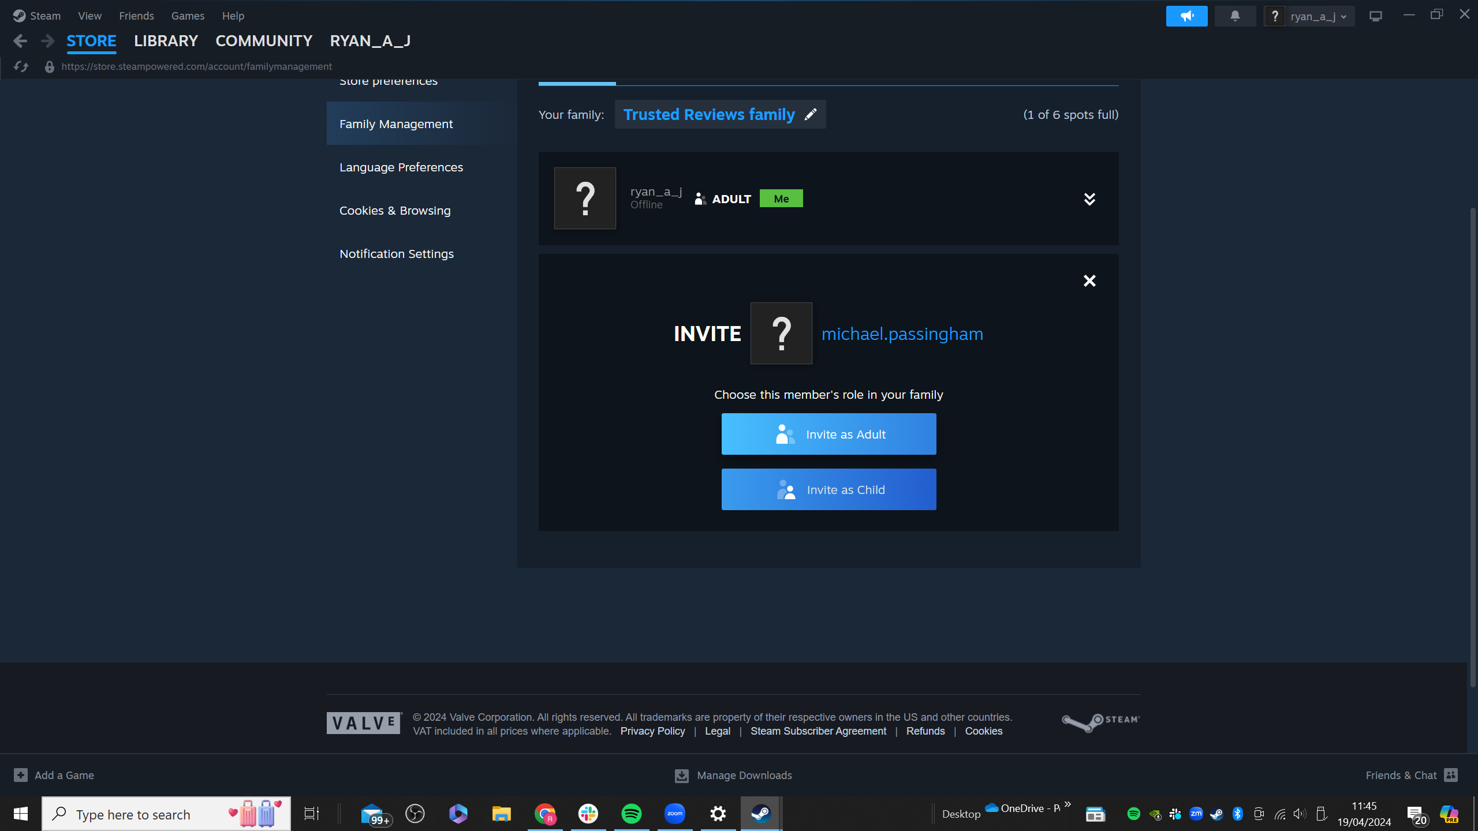Screen dimensions: 1478x831
Task: Open the michael.passingham profile link
Action: tap(902, 334)
